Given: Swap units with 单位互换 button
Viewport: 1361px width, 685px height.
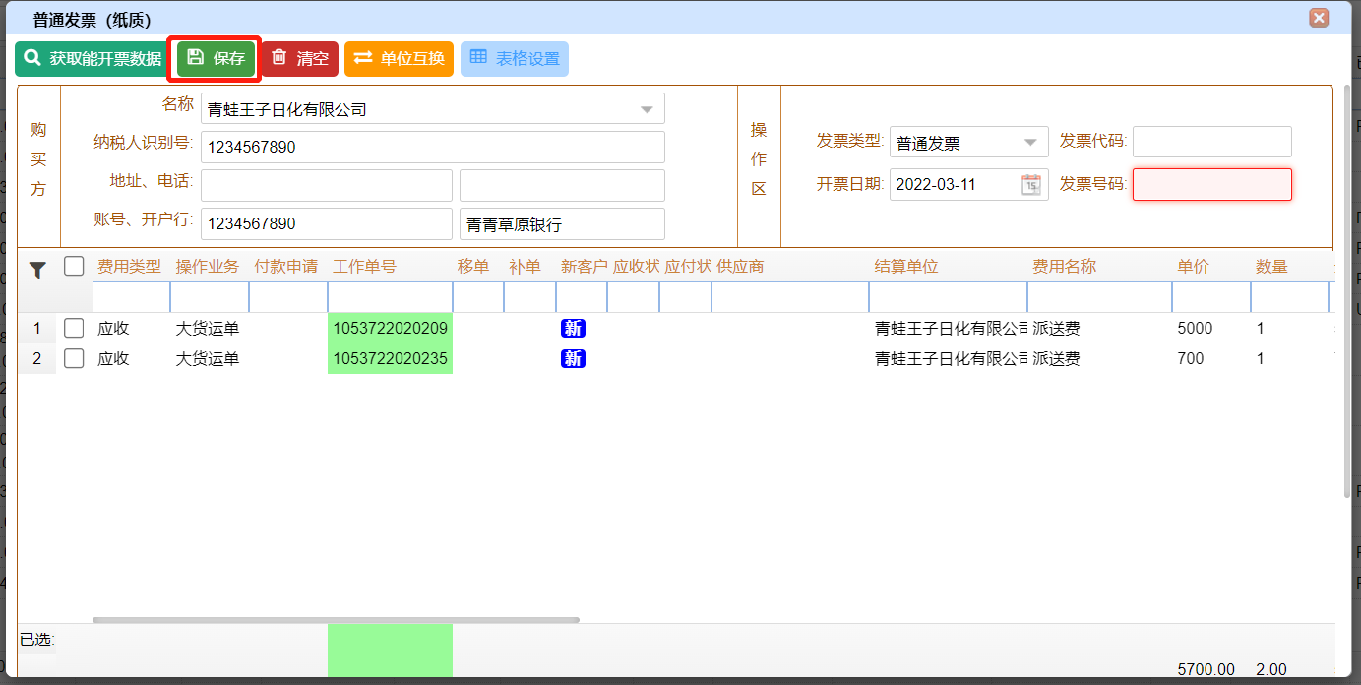Looking at the screenshot, I should coord(400,59).
